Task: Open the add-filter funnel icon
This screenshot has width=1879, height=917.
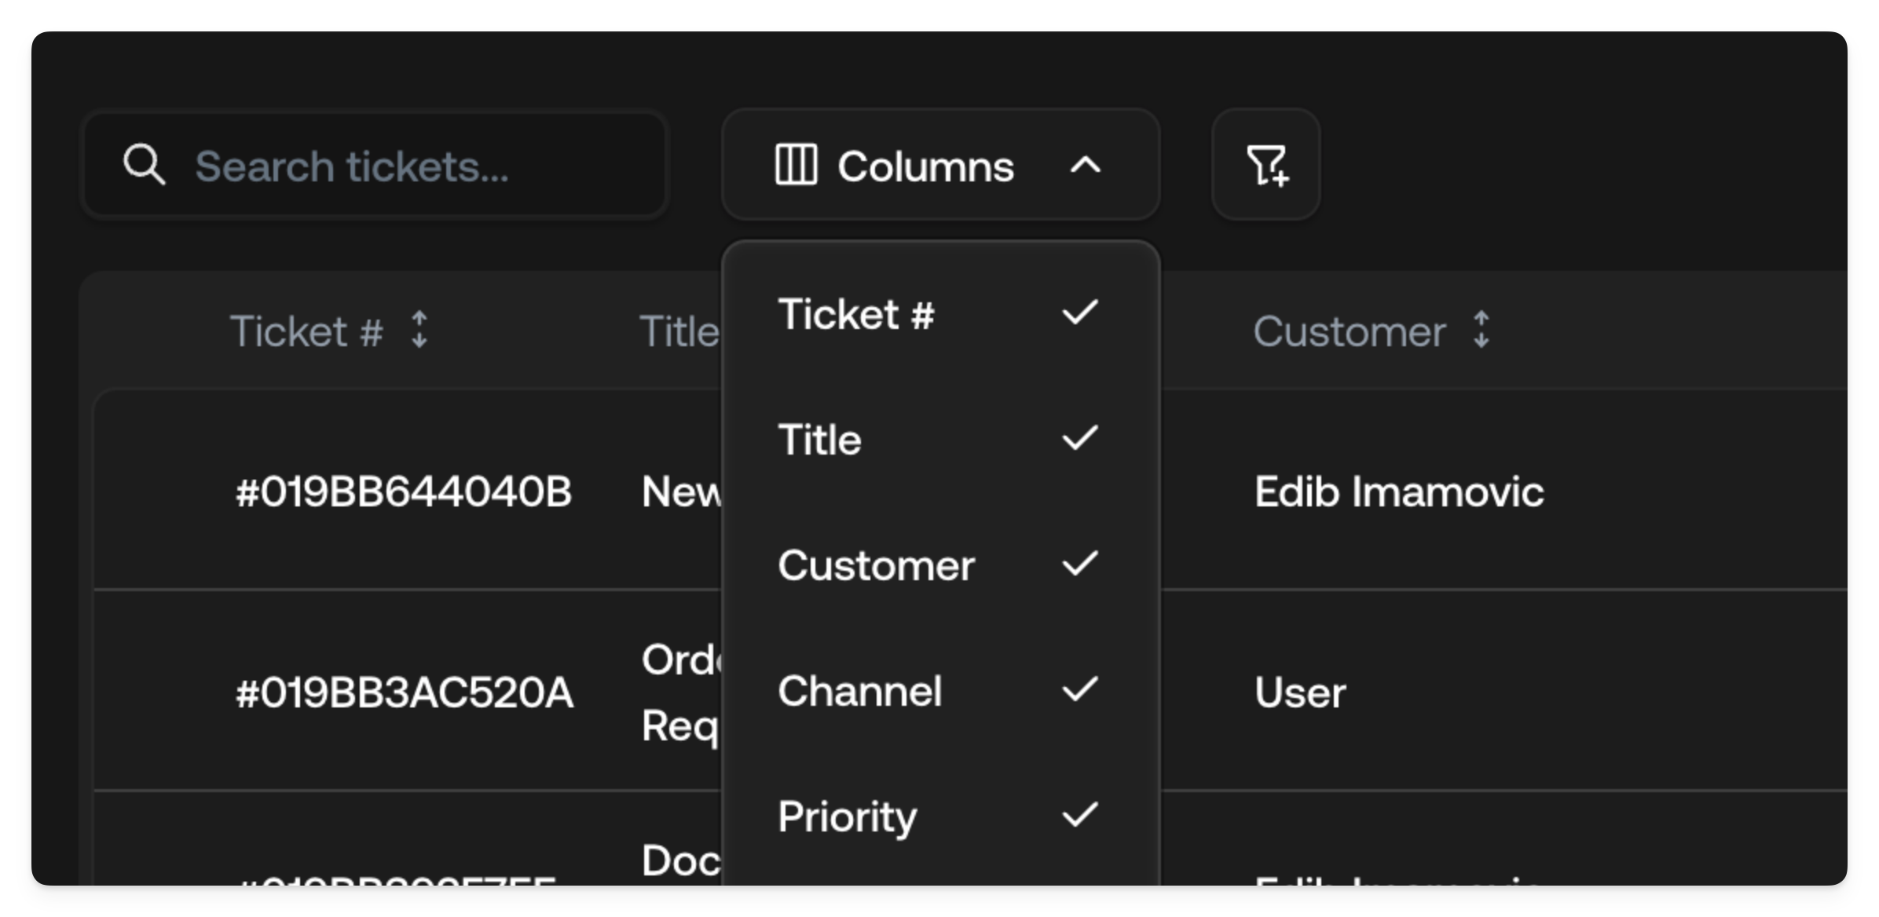Action: (1265, 164)
